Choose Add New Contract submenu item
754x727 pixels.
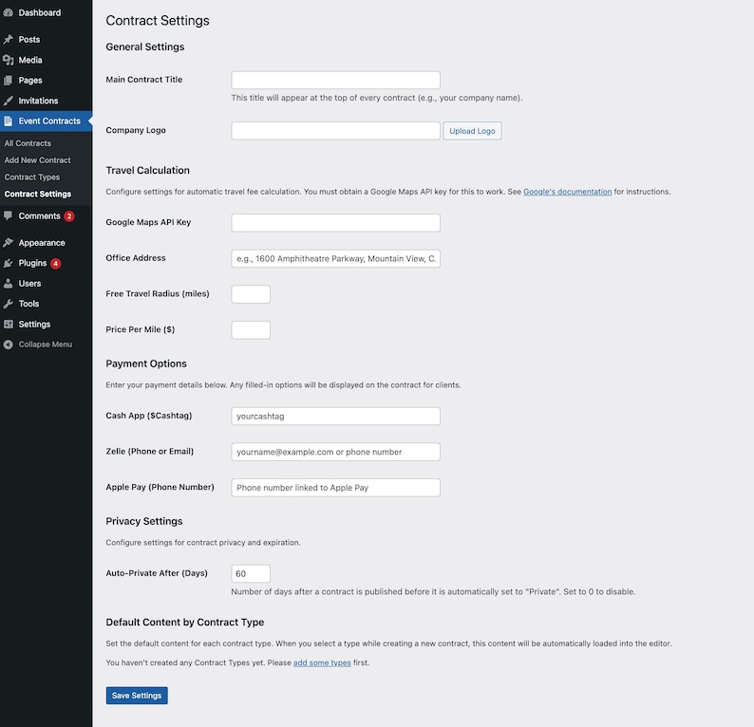coord(37,160)
